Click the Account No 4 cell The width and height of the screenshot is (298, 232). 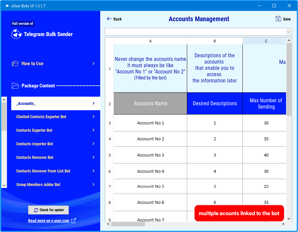tap(150, 171)
